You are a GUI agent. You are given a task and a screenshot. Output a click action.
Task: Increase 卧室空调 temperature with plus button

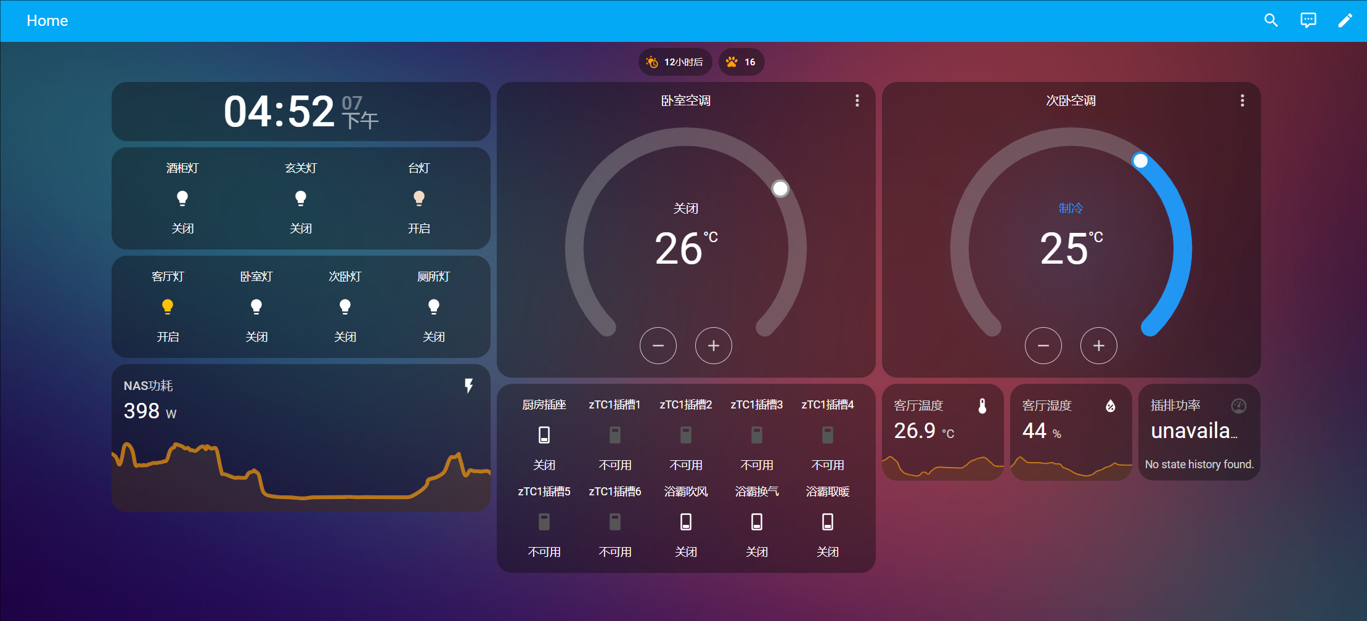click(713, 346)
